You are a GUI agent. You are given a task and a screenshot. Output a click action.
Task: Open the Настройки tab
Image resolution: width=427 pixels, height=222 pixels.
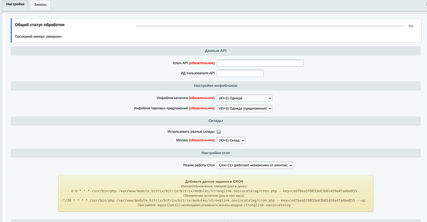click(15, 4)
